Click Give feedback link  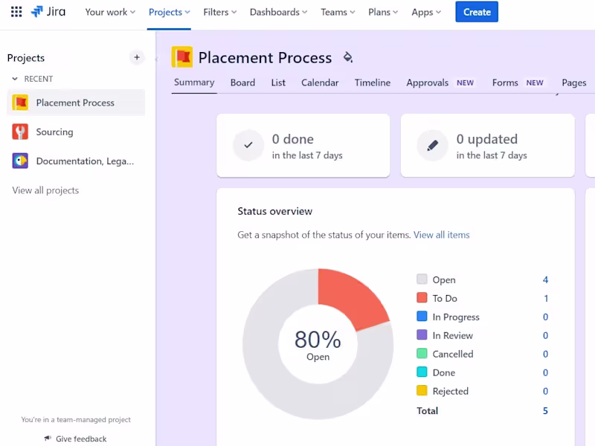coord(81,439)
